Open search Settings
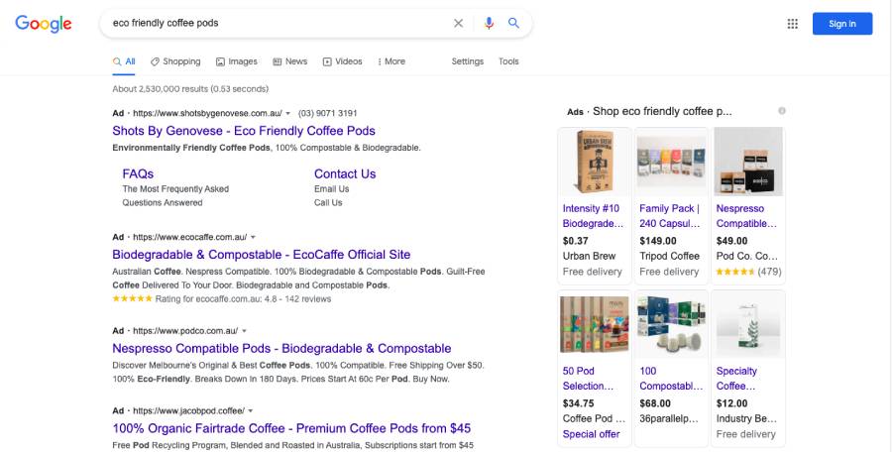 468,61
